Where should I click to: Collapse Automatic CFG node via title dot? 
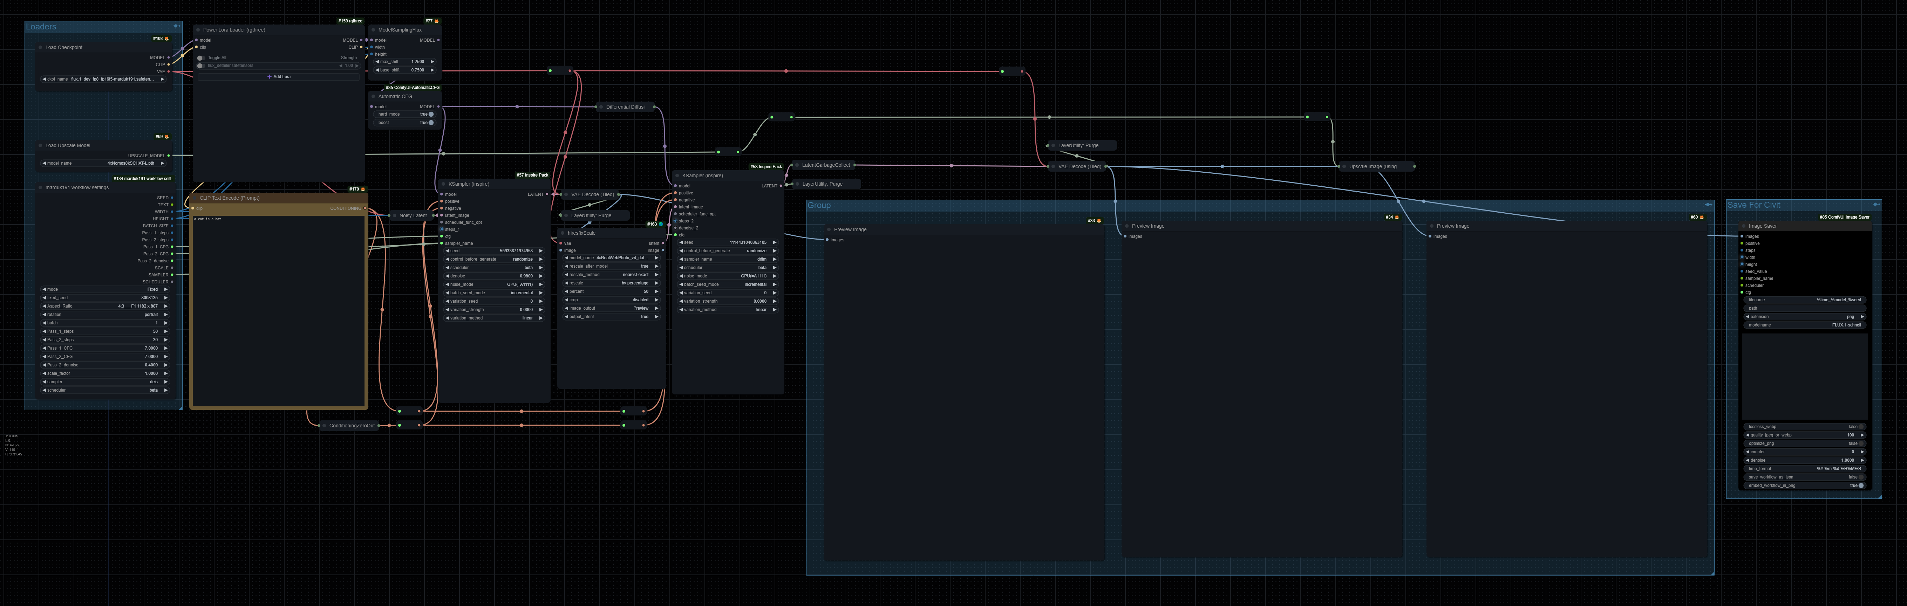click(x=373, y=96)
